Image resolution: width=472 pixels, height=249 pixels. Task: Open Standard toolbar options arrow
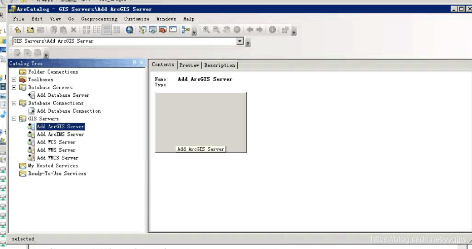(194, 31)
